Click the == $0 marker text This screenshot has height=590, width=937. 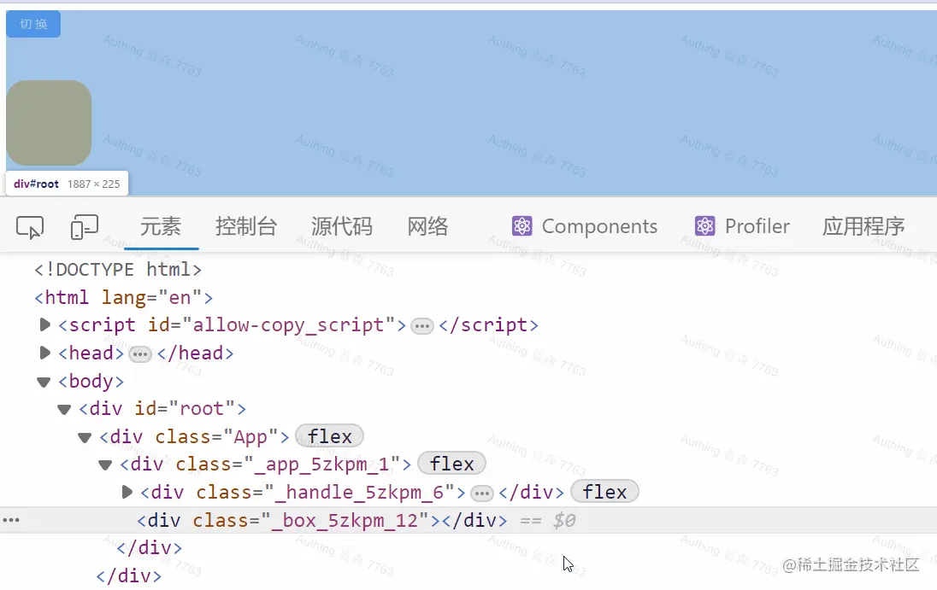(x=547, y=521)
